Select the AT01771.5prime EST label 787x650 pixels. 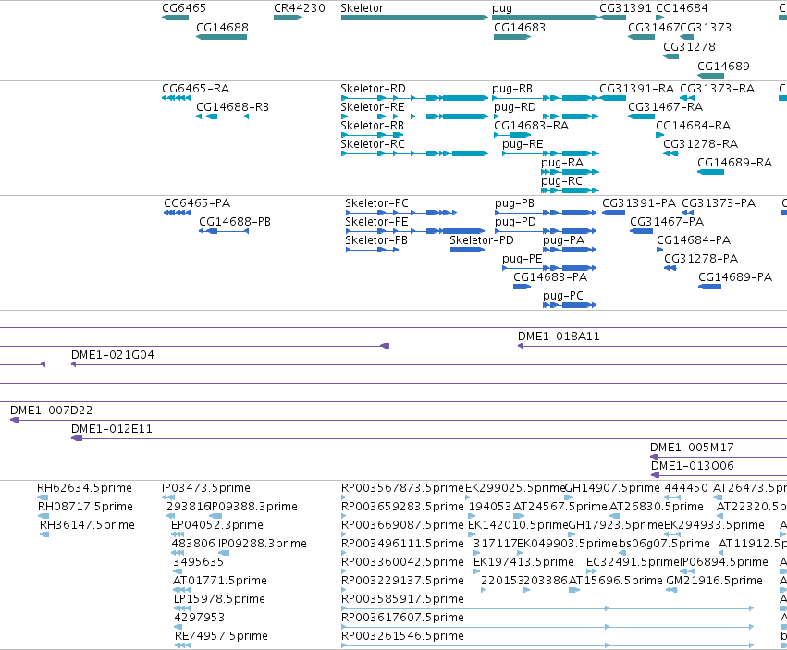click(219, 582)
